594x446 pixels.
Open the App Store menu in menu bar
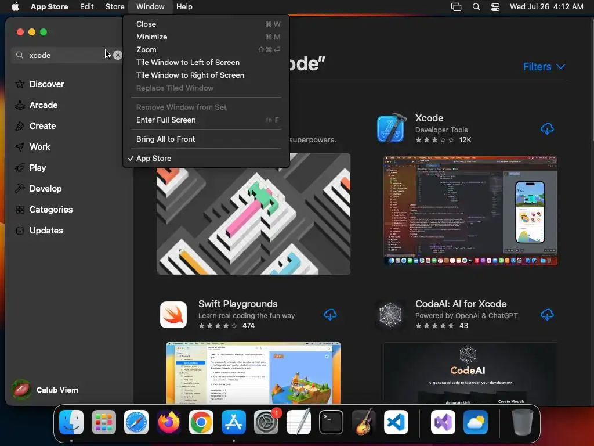point(49,6)
